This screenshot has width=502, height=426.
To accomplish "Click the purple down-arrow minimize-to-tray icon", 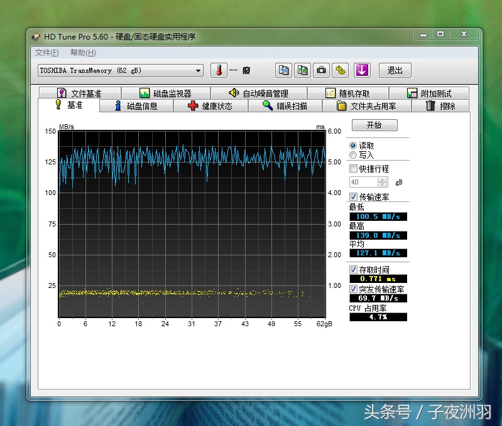I will point(361,70).
